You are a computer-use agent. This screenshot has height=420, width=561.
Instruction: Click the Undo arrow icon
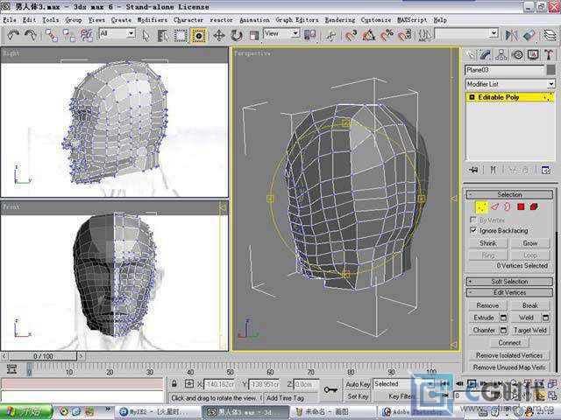point(13,35)
